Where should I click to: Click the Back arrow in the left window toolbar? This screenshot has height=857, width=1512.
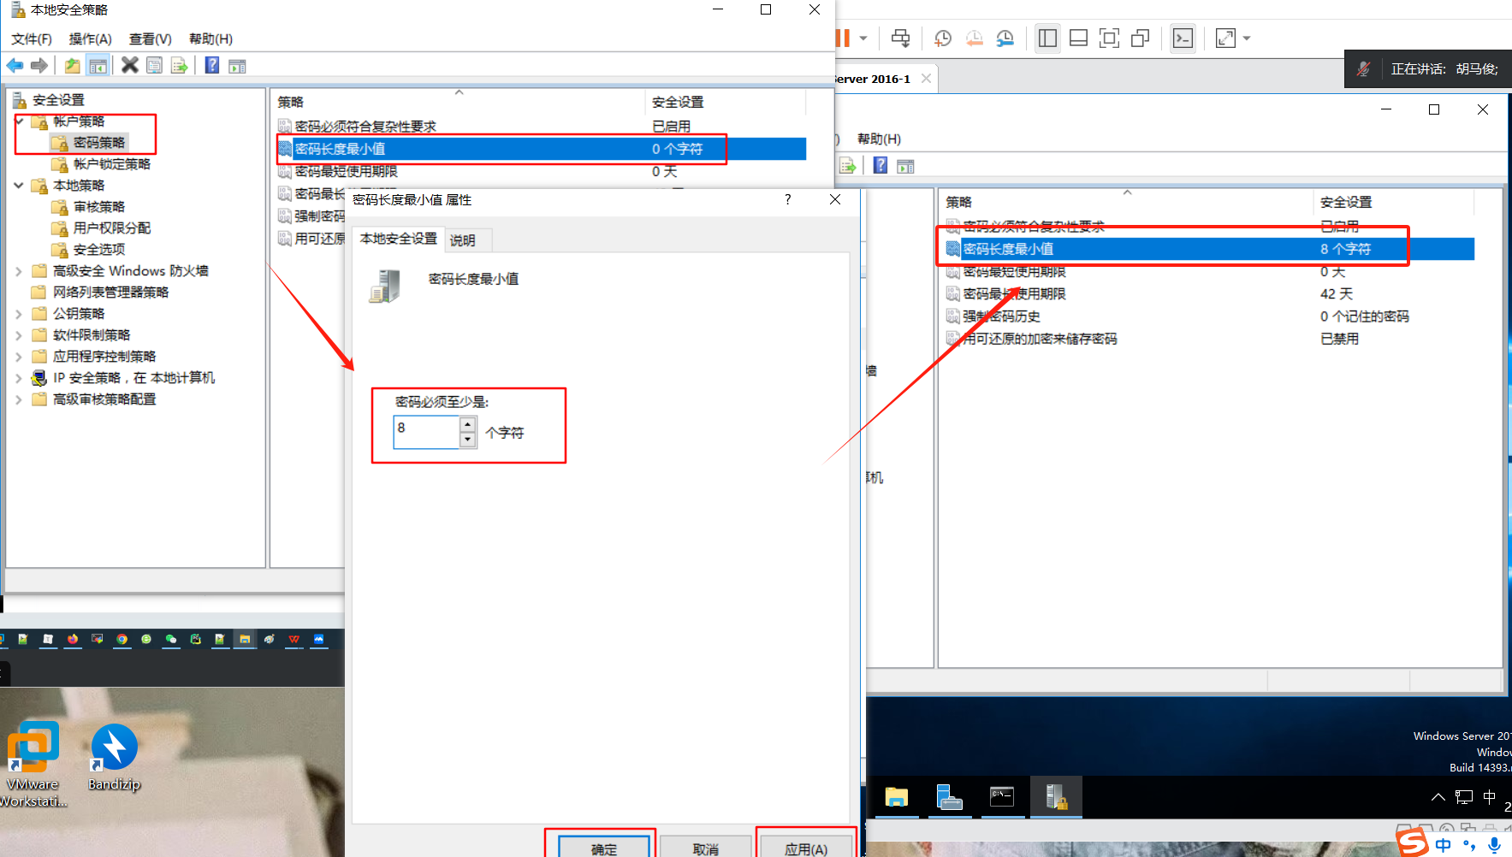[x=15, y=66]
